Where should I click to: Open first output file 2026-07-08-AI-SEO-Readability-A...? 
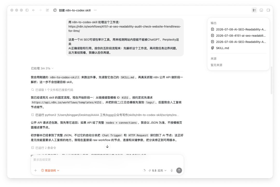point(239,29)
